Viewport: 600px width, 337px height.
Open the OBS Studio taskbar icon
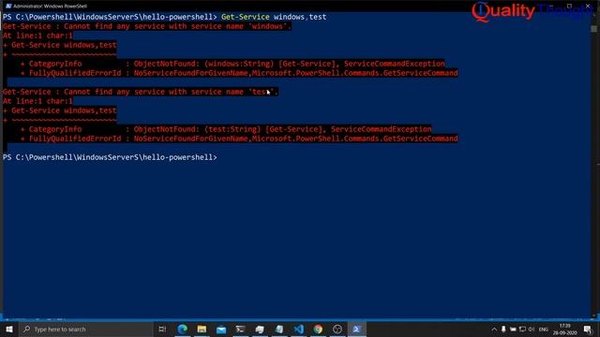click(x=337, y=329)
